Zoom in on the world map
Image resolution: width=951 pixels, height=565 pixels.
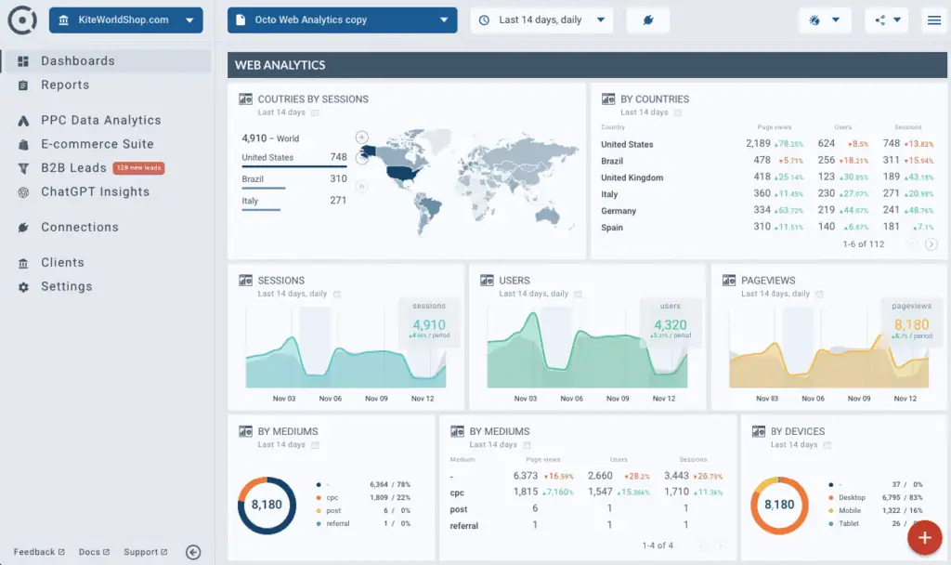(361, 137)
